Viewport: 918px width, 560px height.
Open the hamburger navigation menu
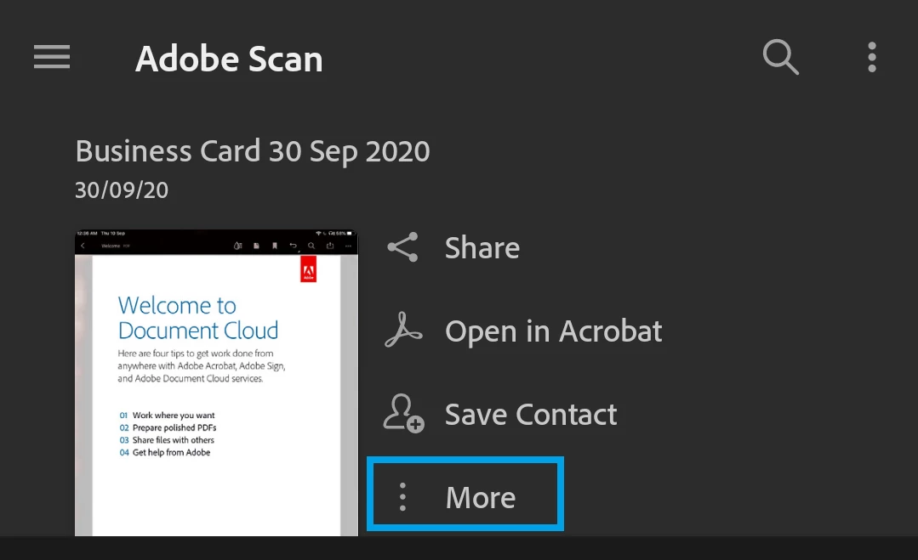[x=52, y=57]
